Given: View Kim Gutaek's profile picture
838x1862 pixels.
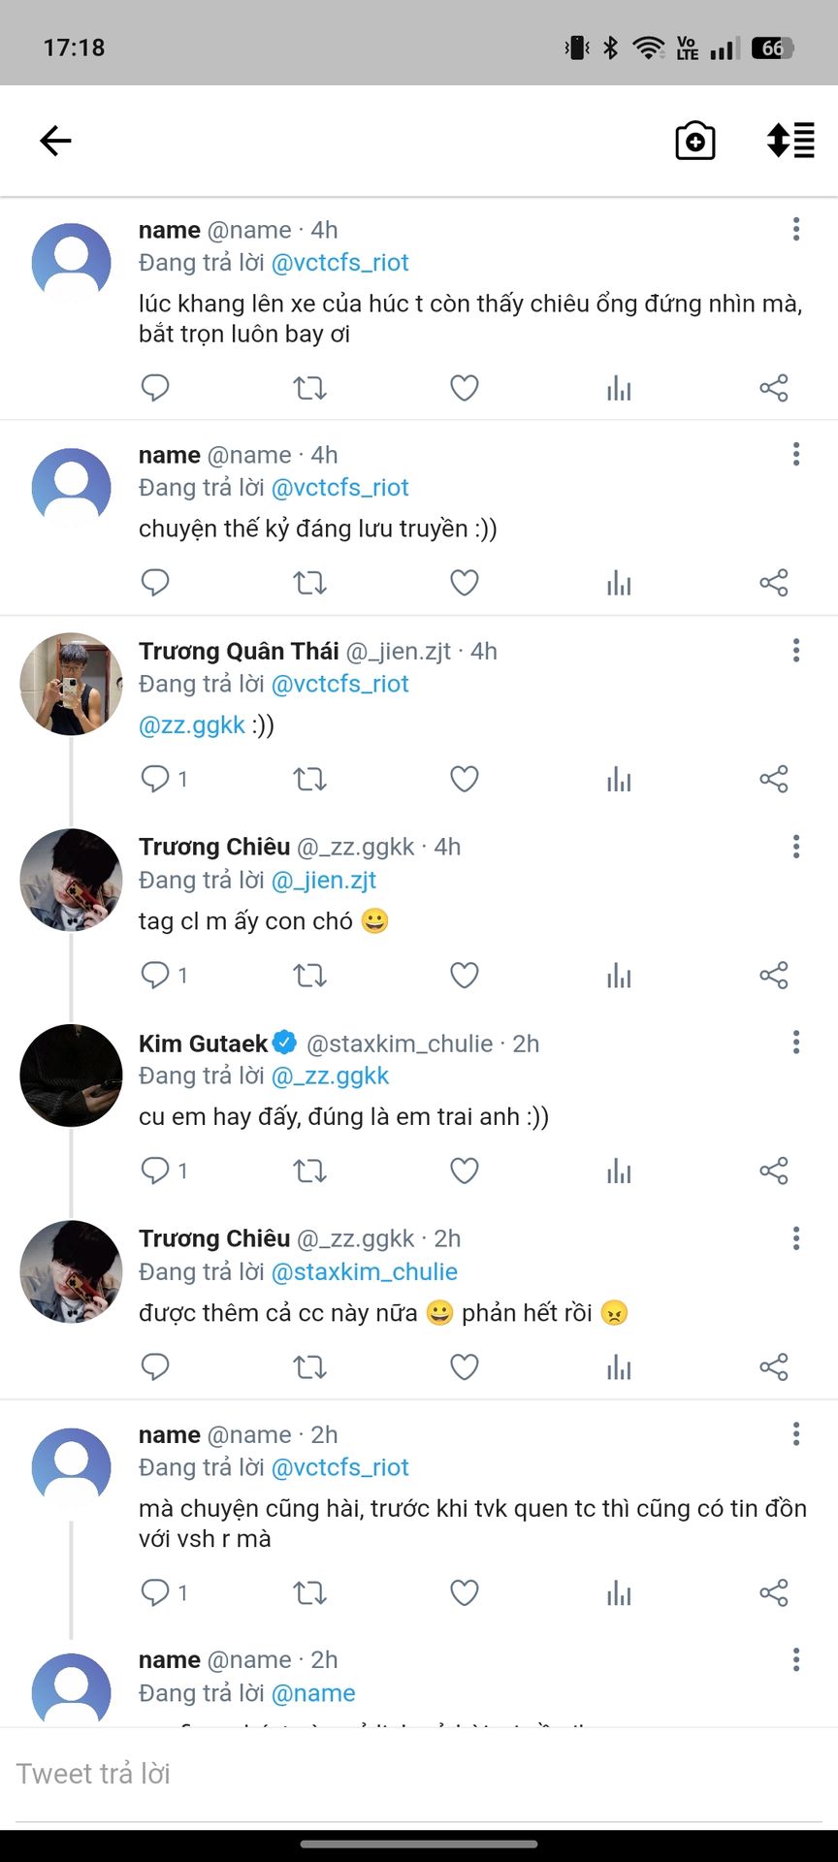Looking at the screenshot, I should pos(71,1075).
